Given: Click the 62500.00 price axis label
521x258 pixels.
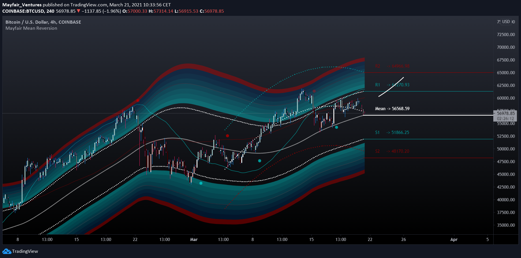Looking at the screenshot, I should tap(506, 85).
